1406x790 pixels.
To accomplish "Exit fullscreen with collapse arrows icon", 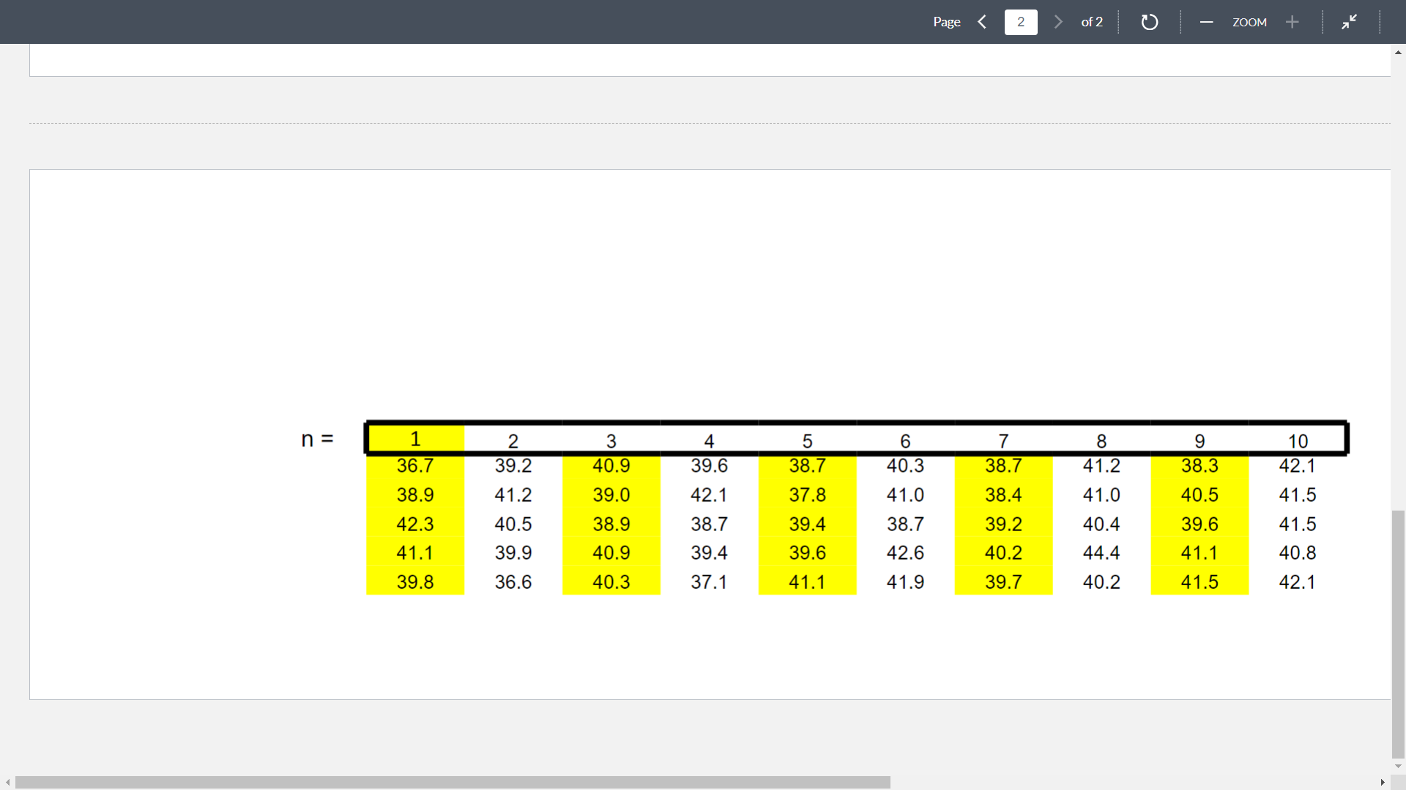I will (x=1349, y=22).
